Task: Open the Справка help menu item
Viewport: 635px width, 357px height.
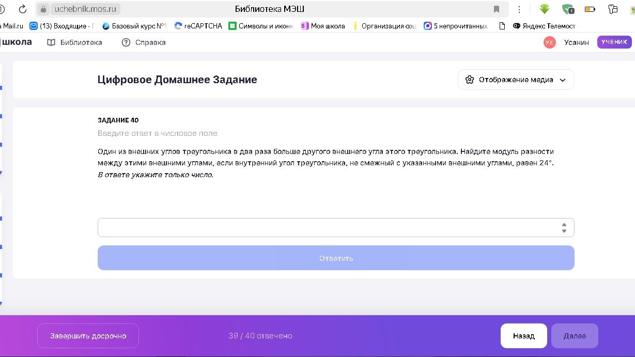Action: click(144, 42)
